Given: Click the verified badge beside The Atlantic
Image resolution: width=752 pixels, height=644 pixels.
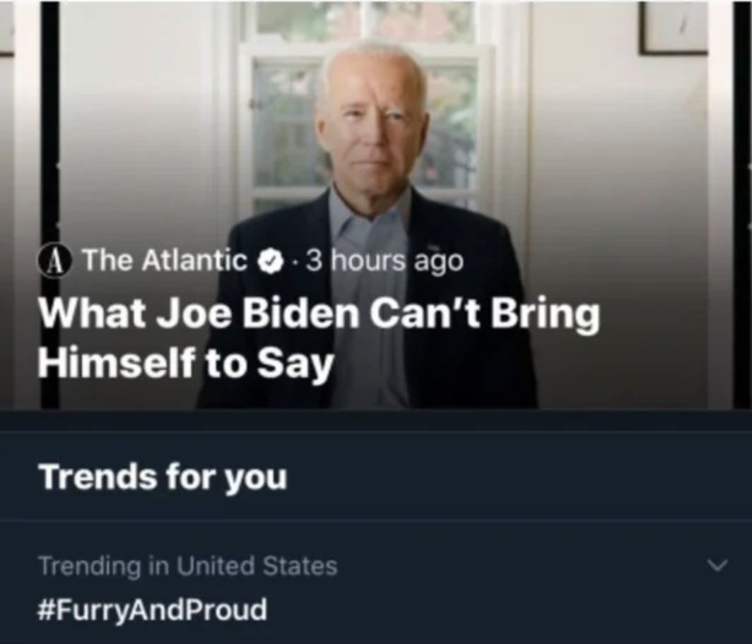Looking at the screenshot, I should [x=269, y=261].
